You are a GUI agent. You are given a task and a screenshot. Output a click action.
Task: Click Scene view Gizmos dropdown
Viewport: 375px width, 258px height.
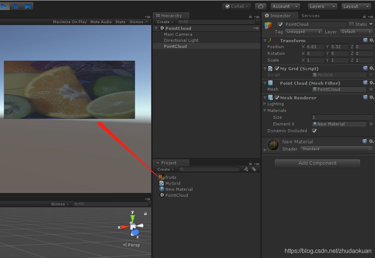tap(60, 204)
